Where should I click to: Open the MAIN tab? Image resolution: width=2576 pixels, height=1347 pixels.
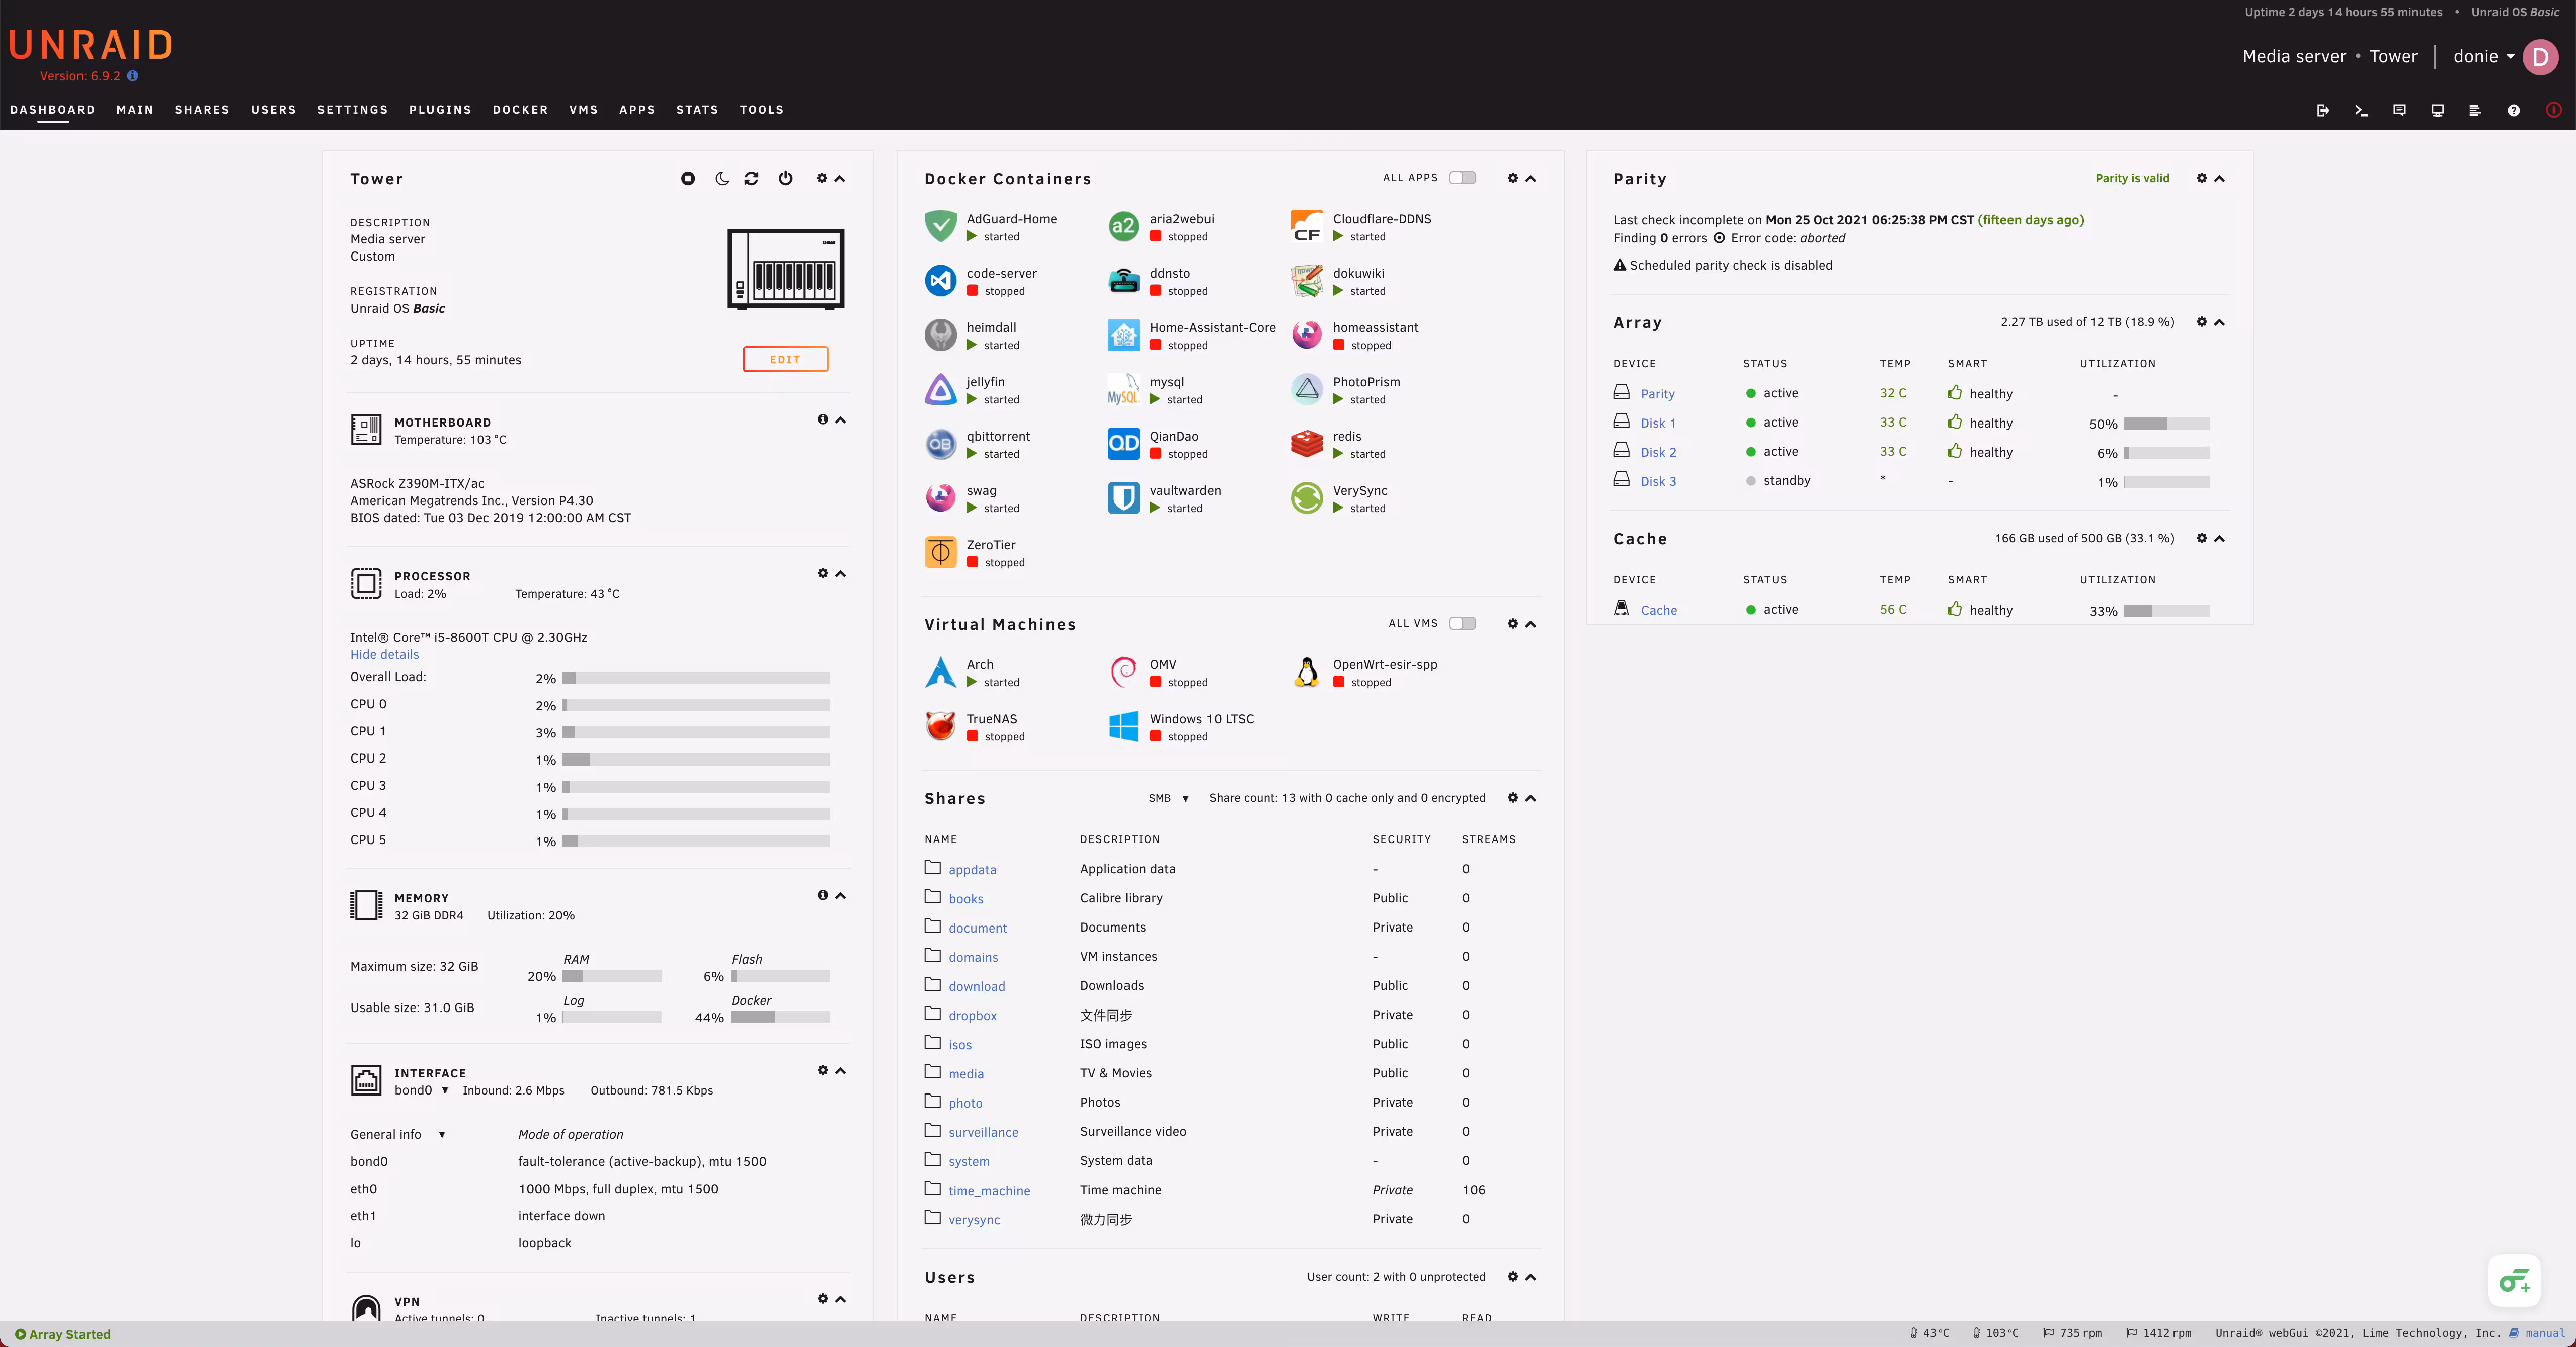[x=135, y=110]
